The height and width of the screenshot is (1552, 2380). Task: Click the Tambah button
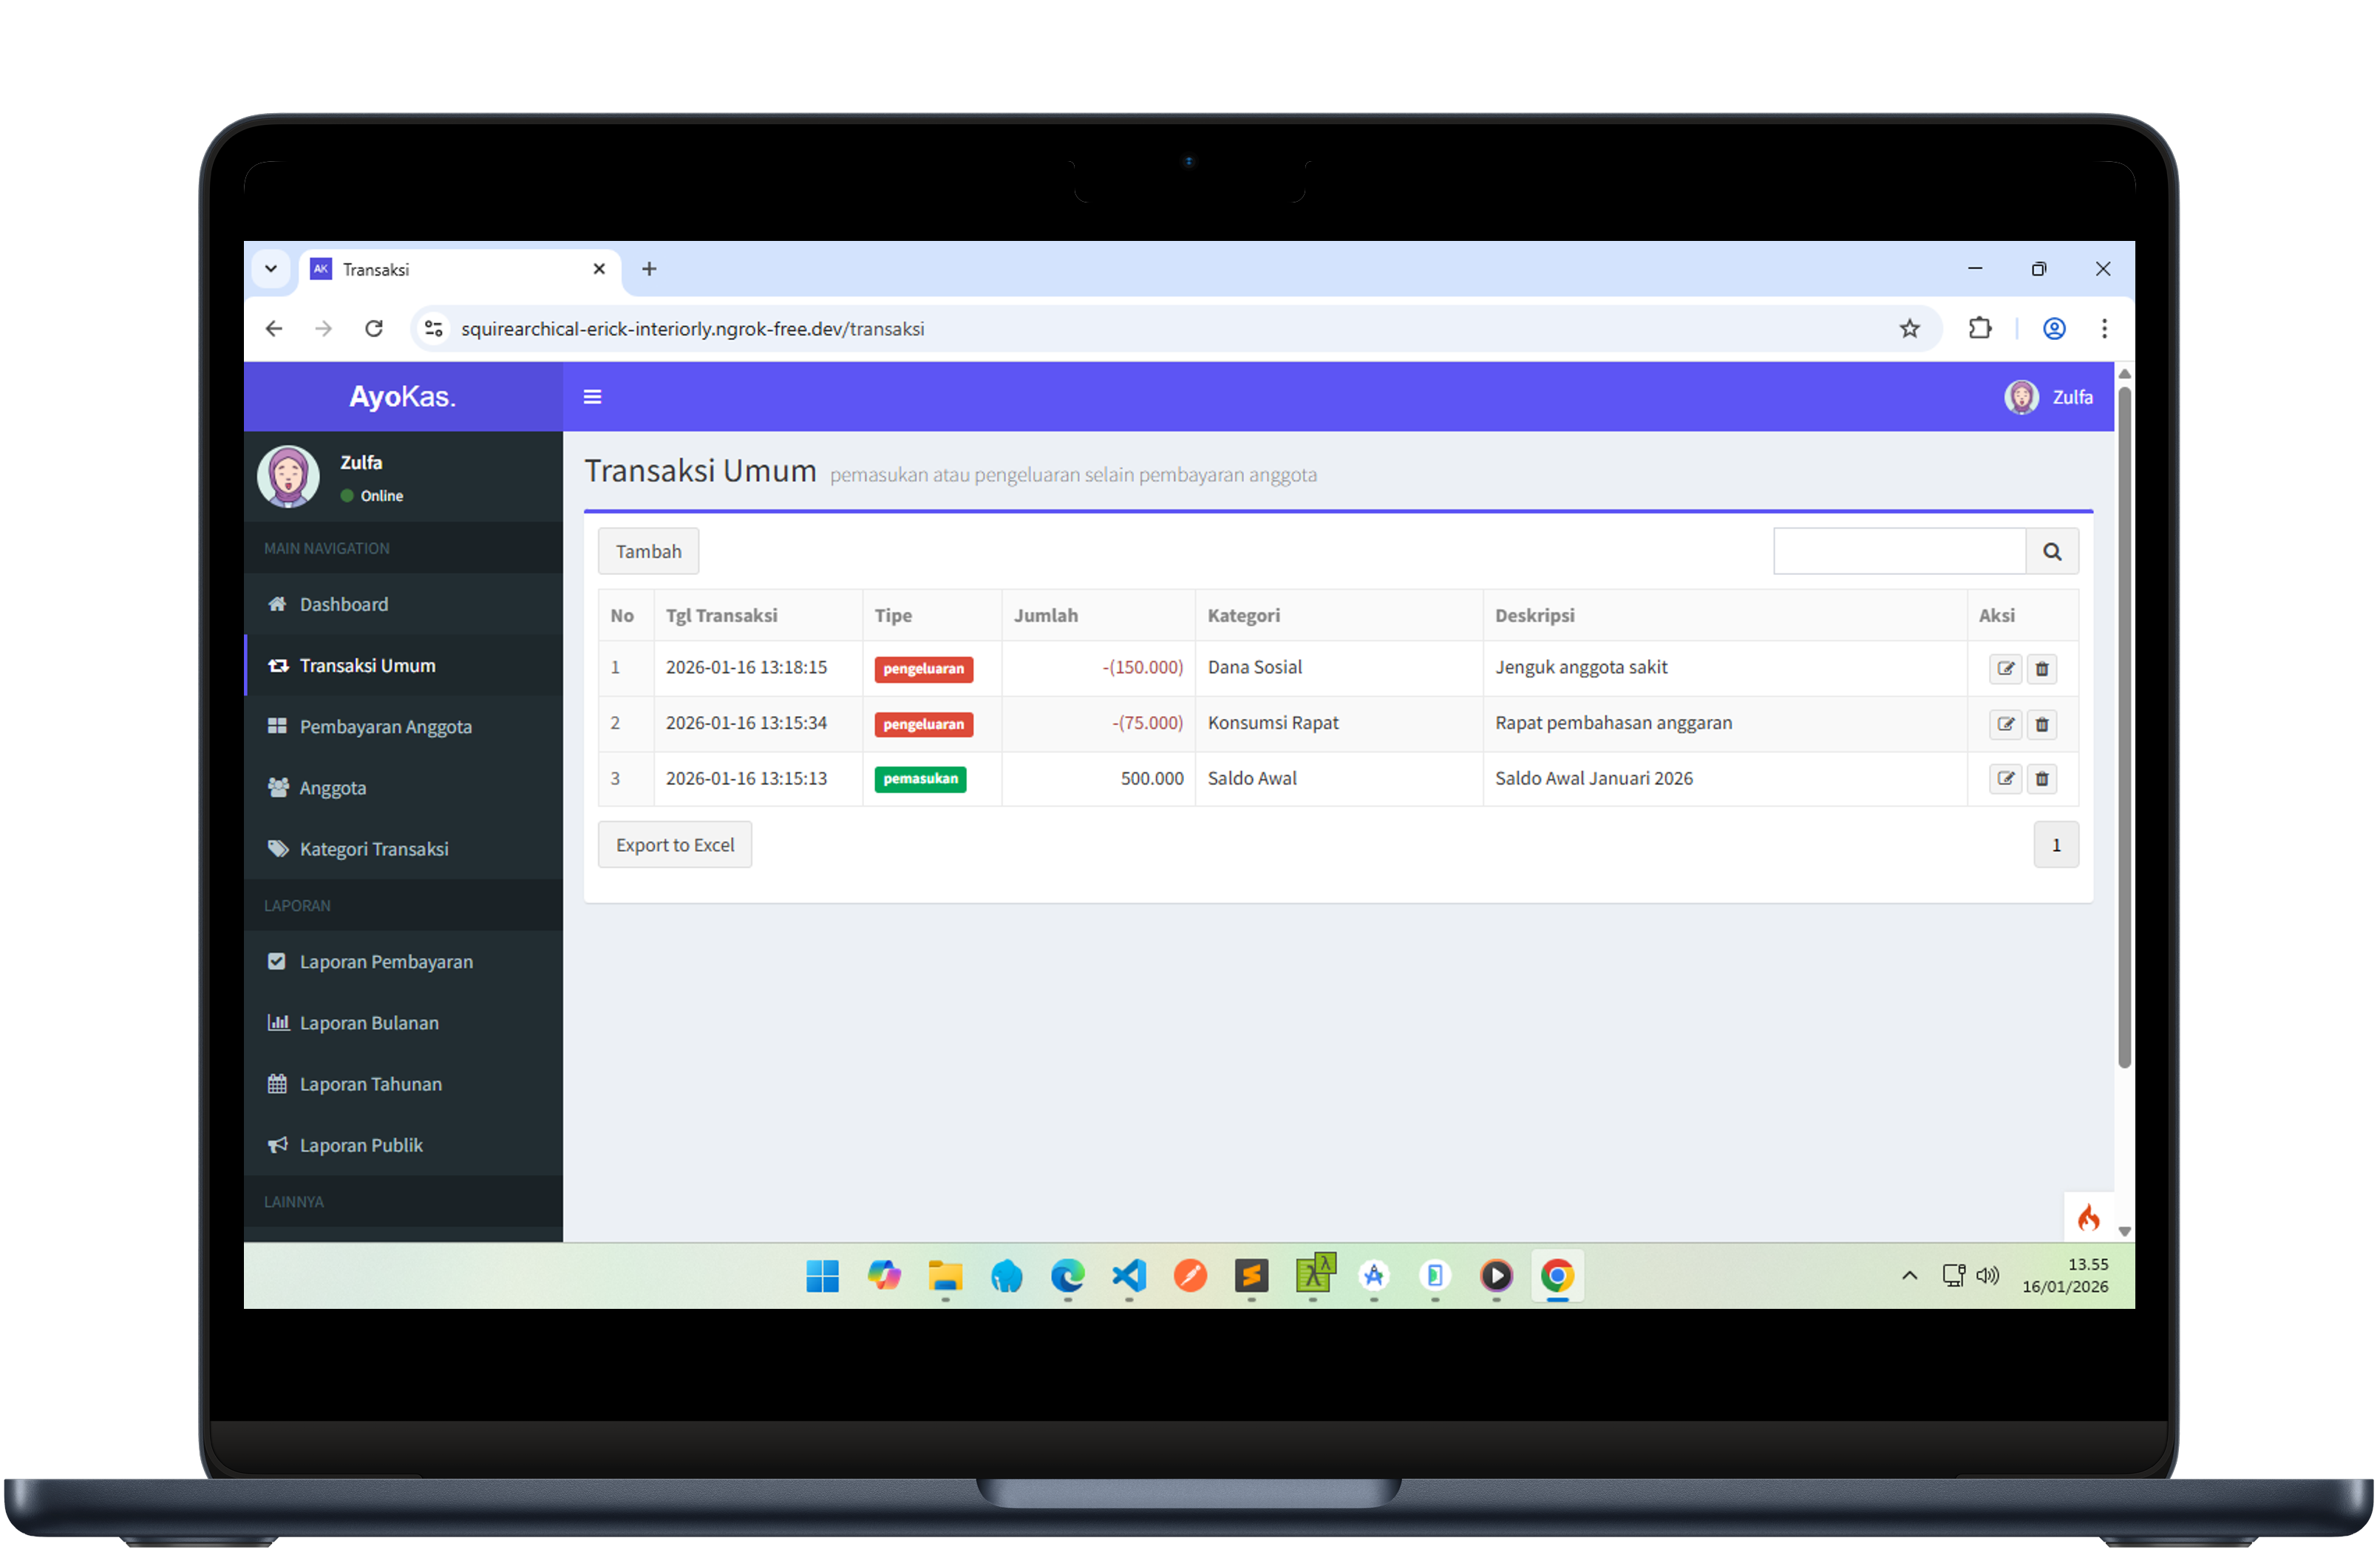tap(648, 551)
